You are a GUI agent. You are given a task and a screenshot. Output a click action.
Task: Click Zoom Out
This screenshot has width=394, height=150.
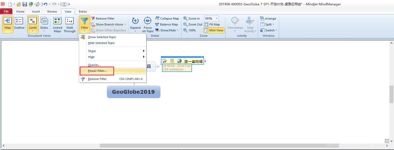(193, 24)
